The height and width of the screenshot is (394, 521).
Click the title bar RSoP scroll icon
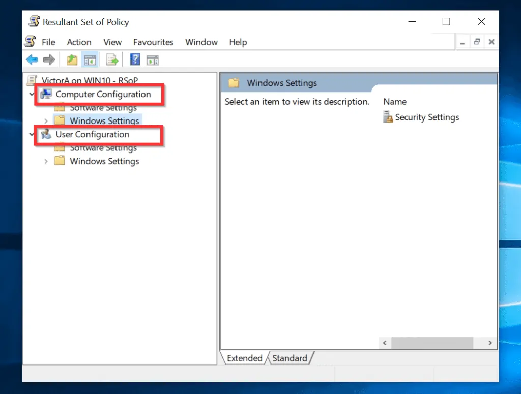point(34,21)
